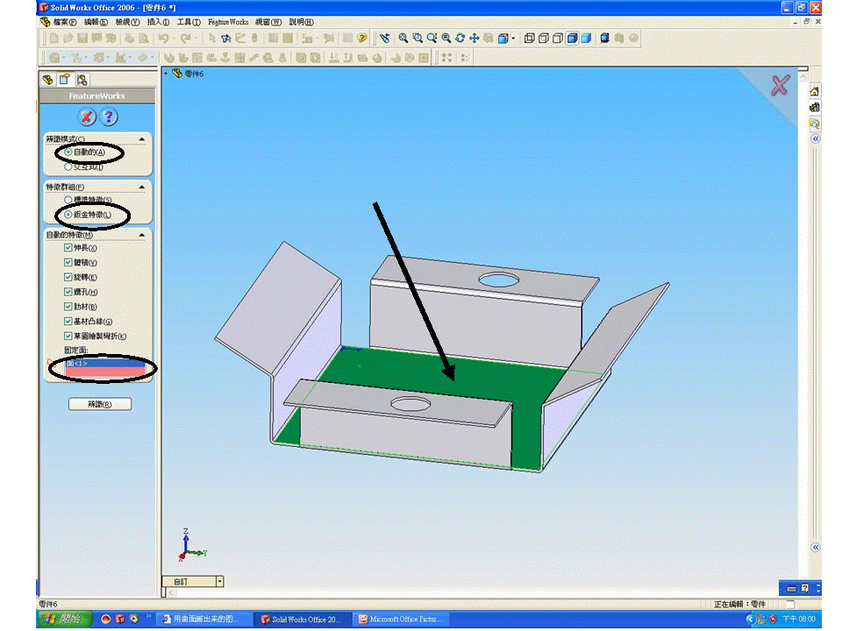
Task: Cancel FeatureWorks with red X button
Action: tap(87, 117)
